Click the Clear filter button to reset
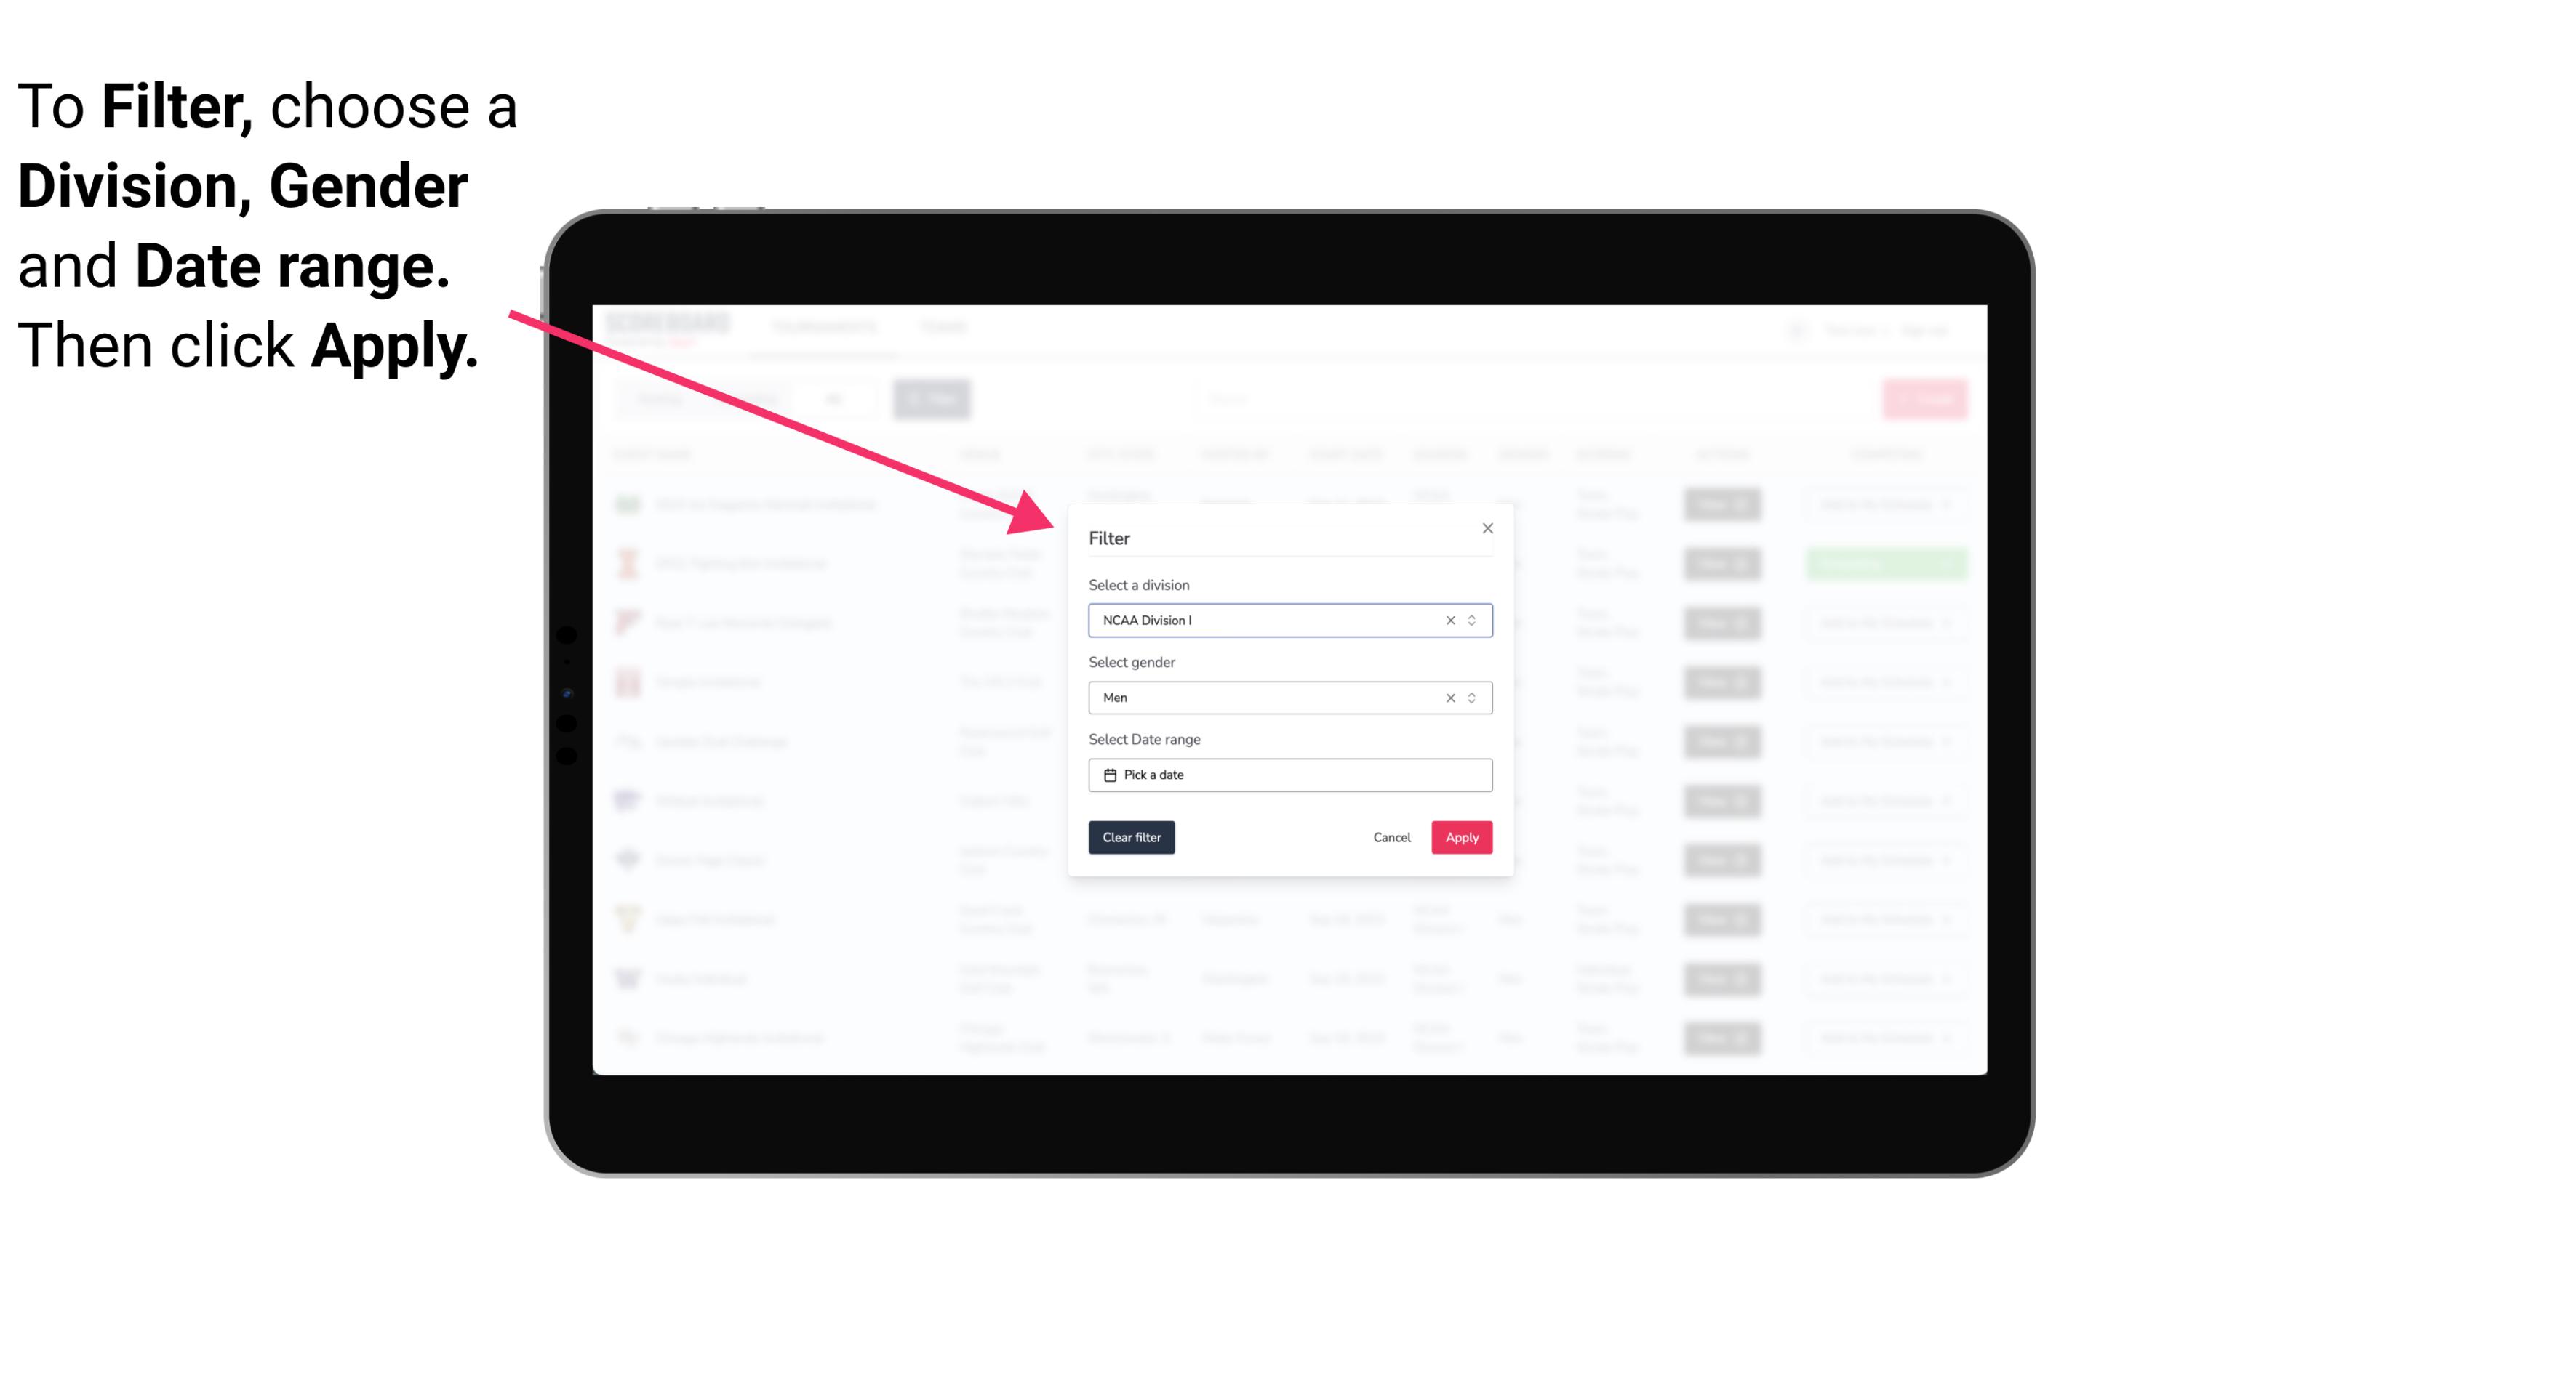 pyautogui.click(x=1130, y=838)
